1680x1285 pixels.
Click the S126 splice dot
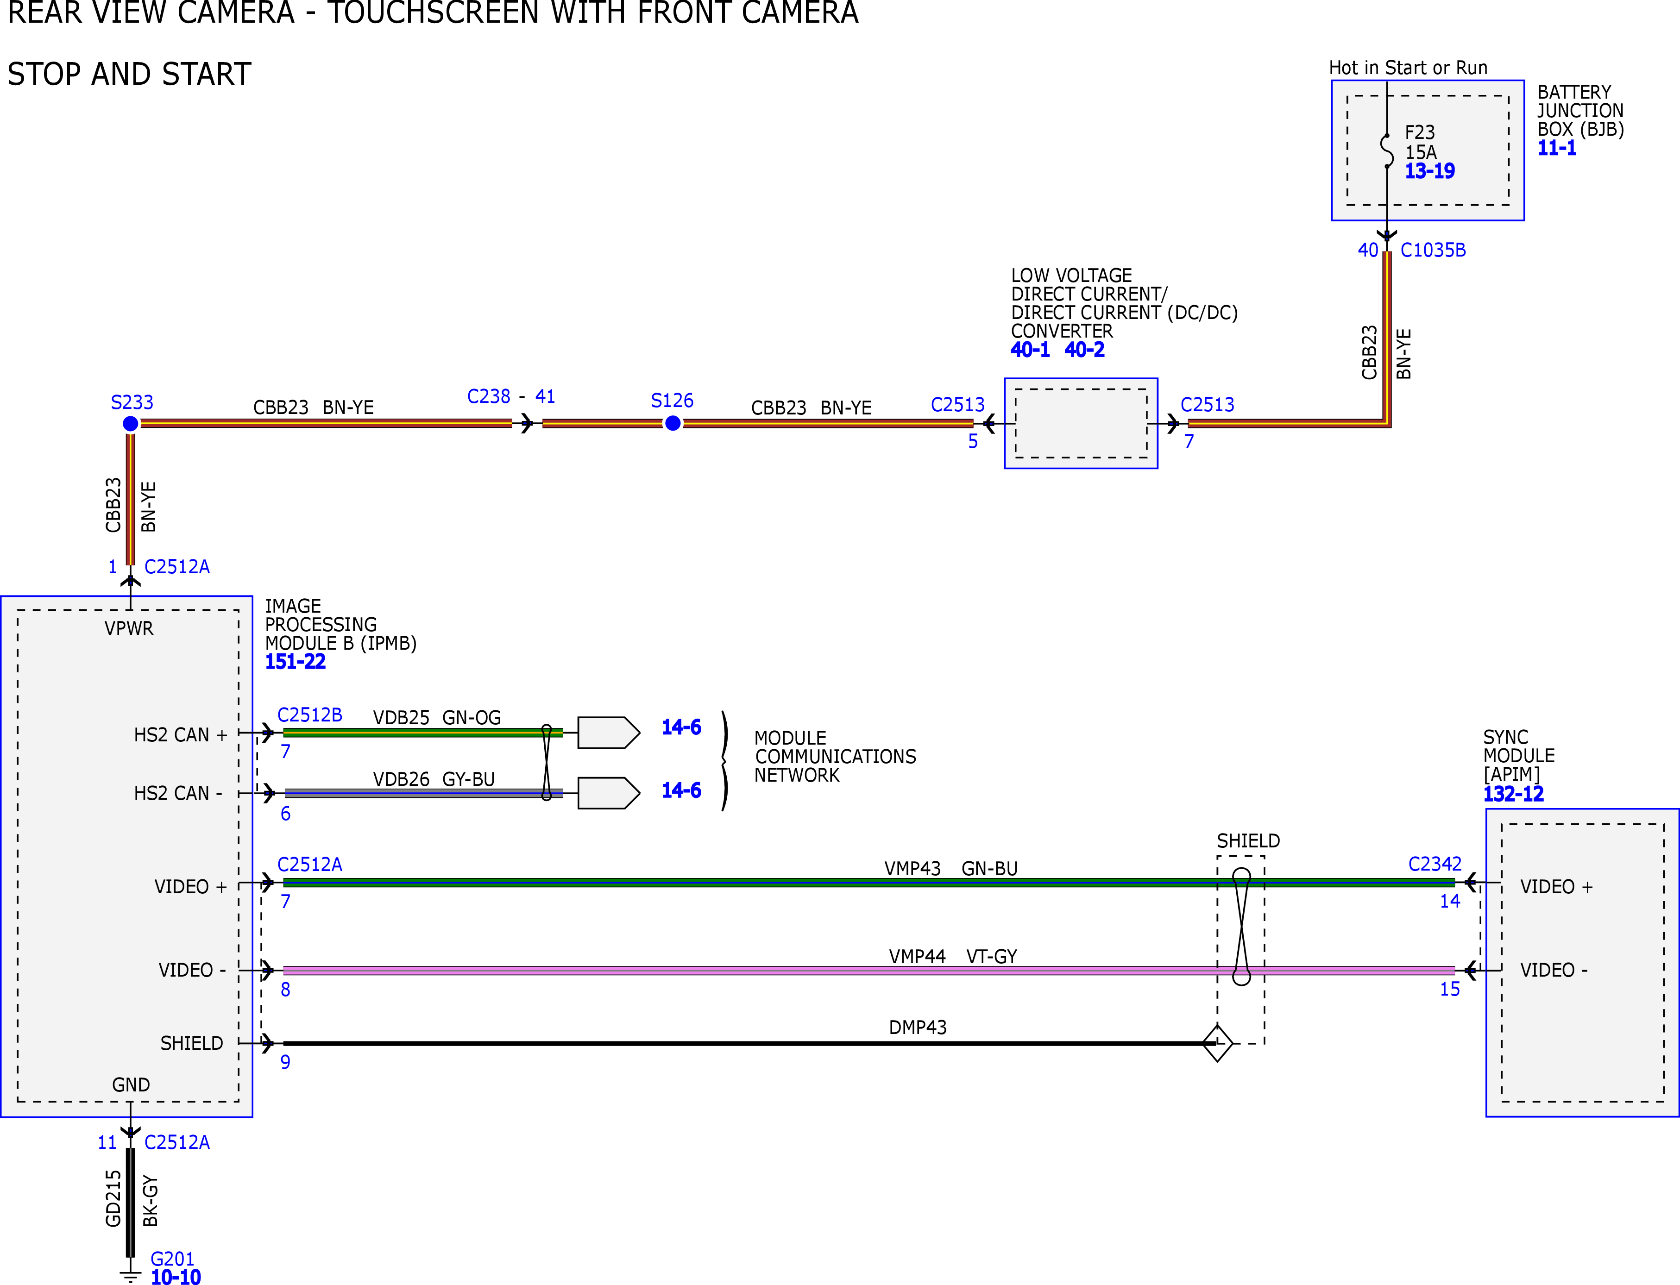(x=673, y=423)
